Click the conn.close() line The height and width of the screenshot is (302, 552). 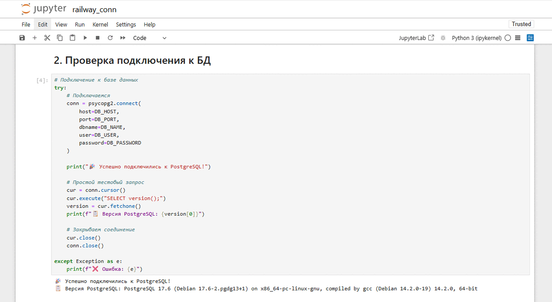(x=85, y=245)
